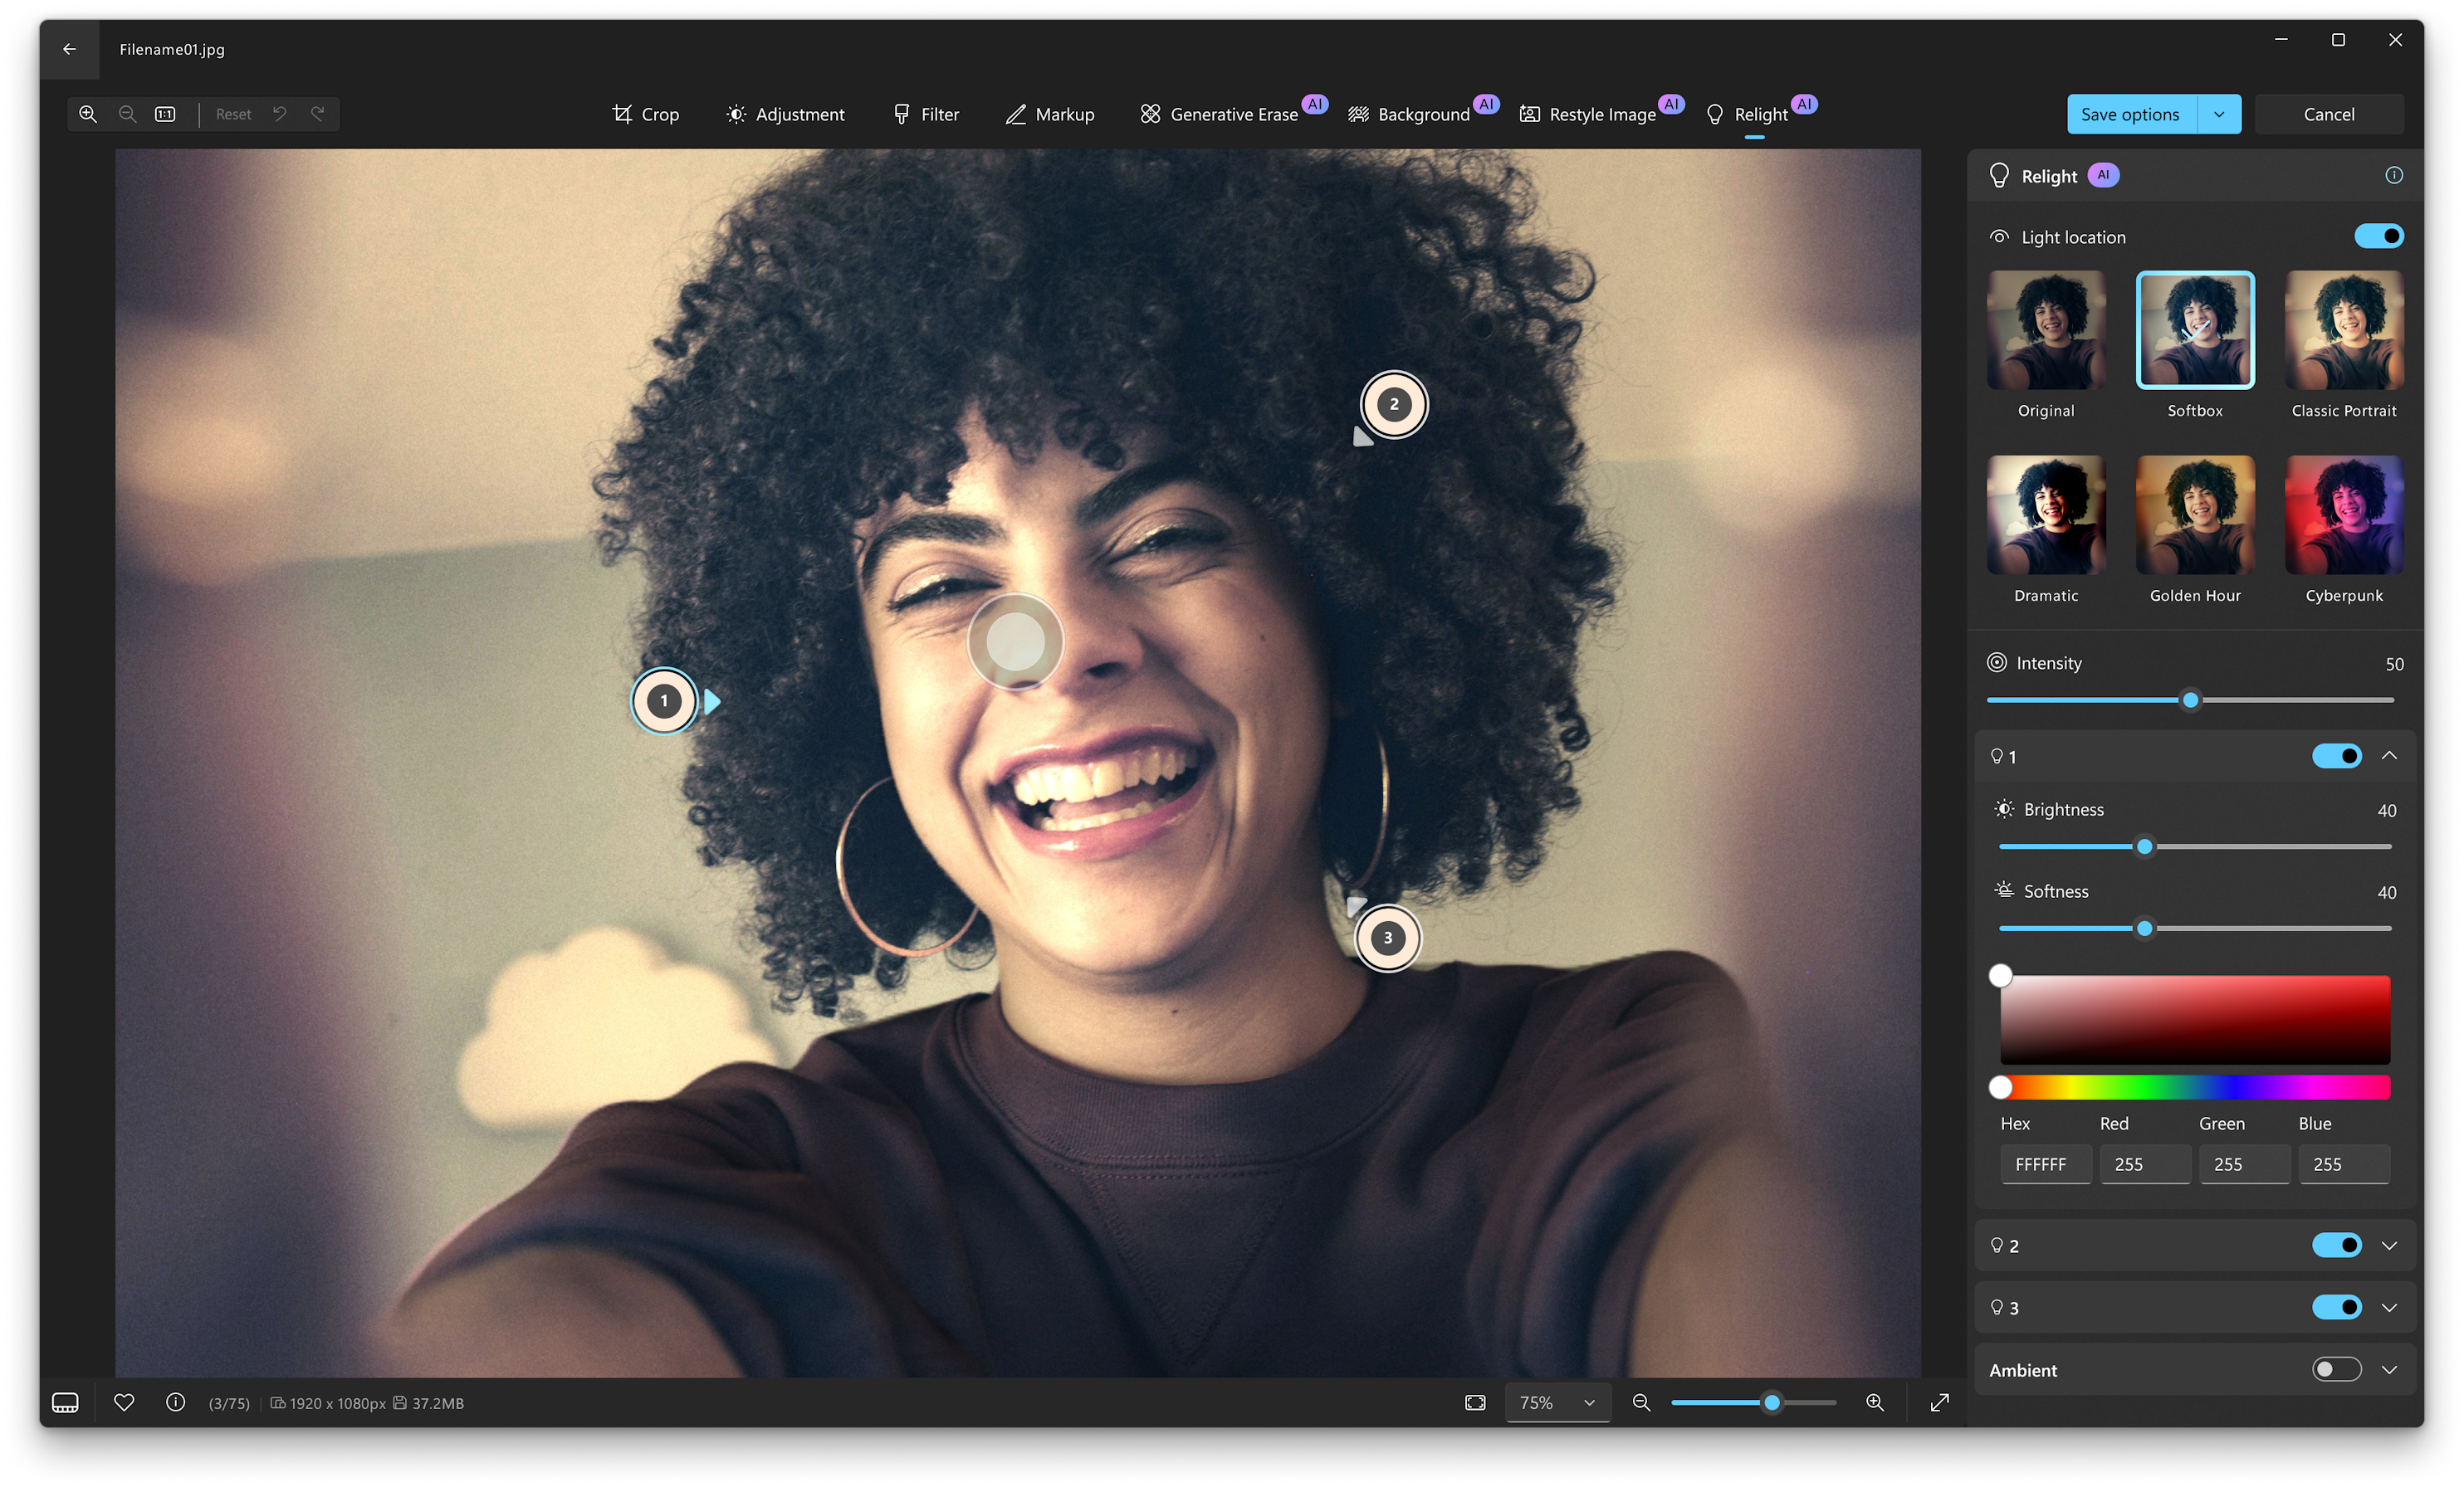Open the Filter tab
The width and height of the screenshot is (2464, 1487).
point(924,114)
